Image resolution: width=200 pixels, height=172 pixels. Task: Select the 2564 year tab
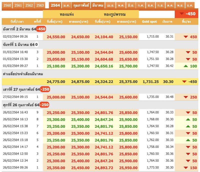55,5
